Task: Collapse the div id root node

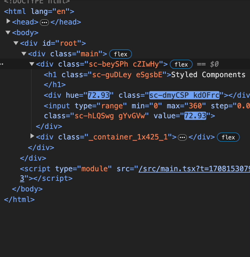Action: pyautogui.click(x=16, y=43)
